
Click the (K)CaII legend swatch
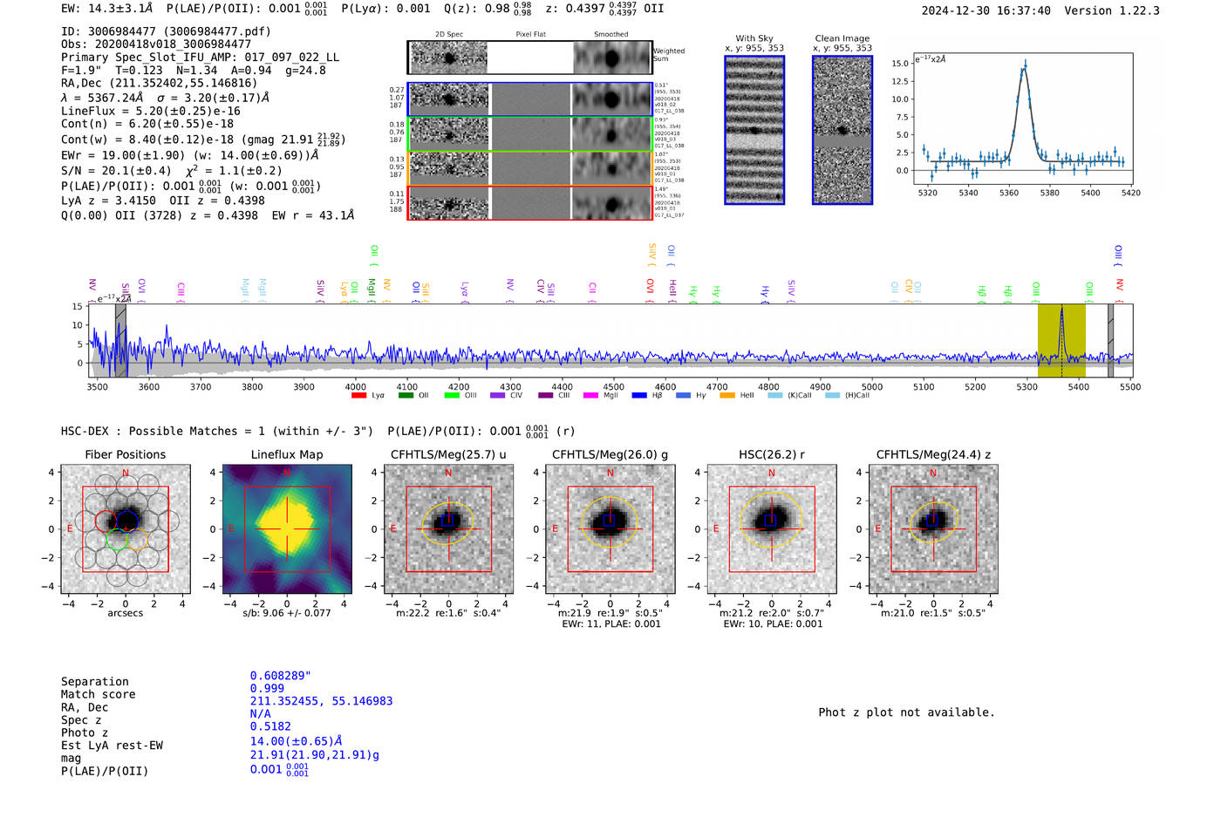coord(774,395)
